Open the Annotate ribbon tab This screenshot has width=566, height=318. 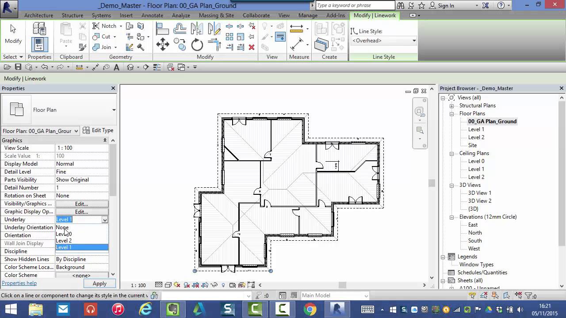[152, 15]
